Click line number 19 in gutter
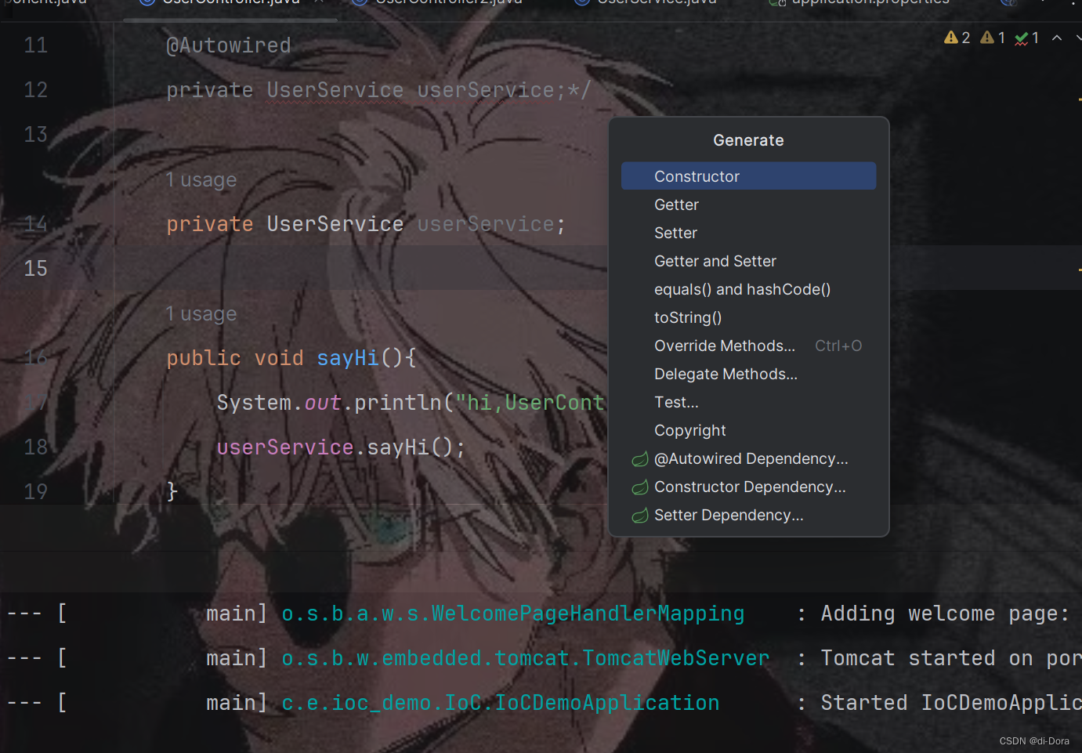The image size is (1082, 753). [36, 492]
